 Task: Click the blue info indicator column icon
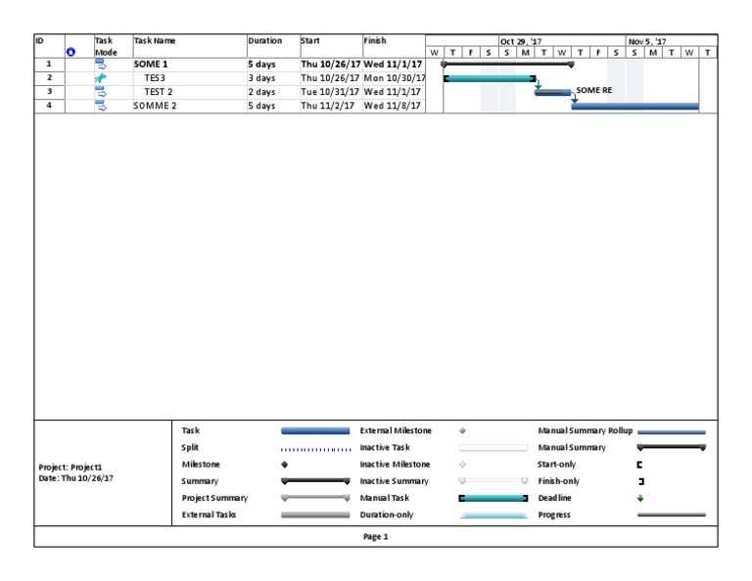point(70,52)
